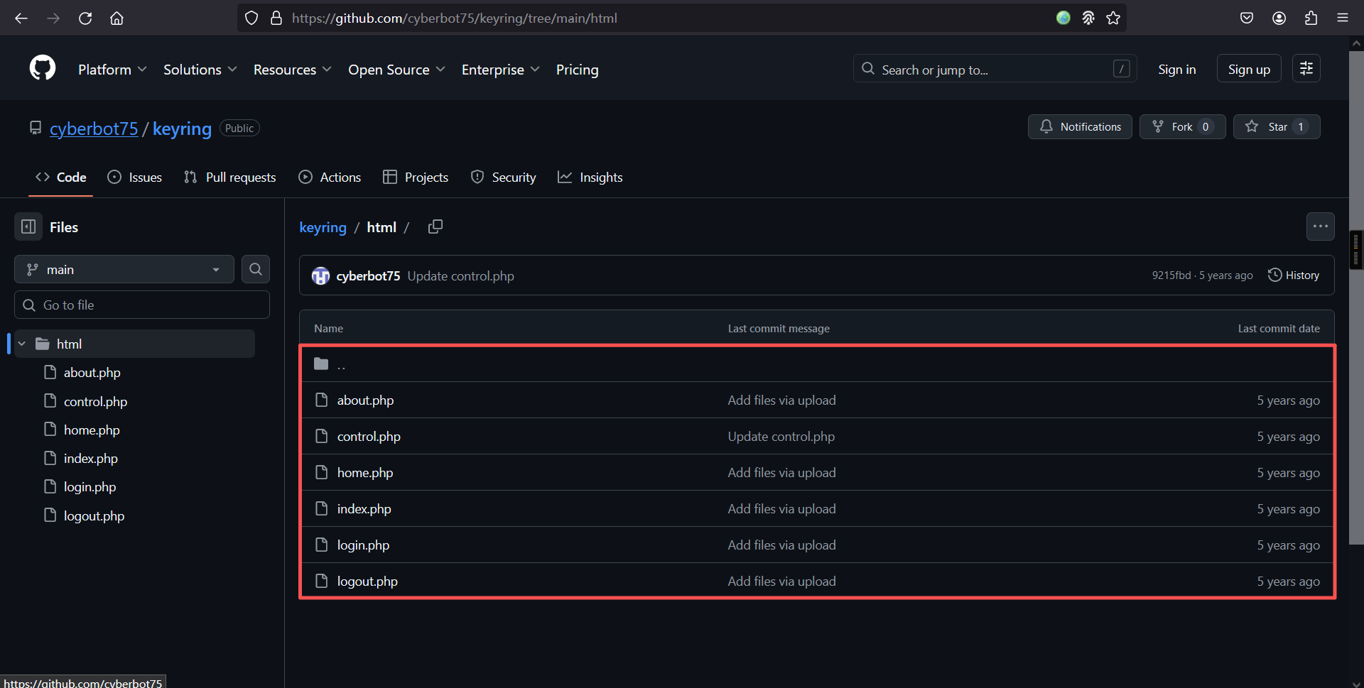Click the tracking protection shield icon
The width and height of the screenshot is (1364, 688).
point(251,18)
